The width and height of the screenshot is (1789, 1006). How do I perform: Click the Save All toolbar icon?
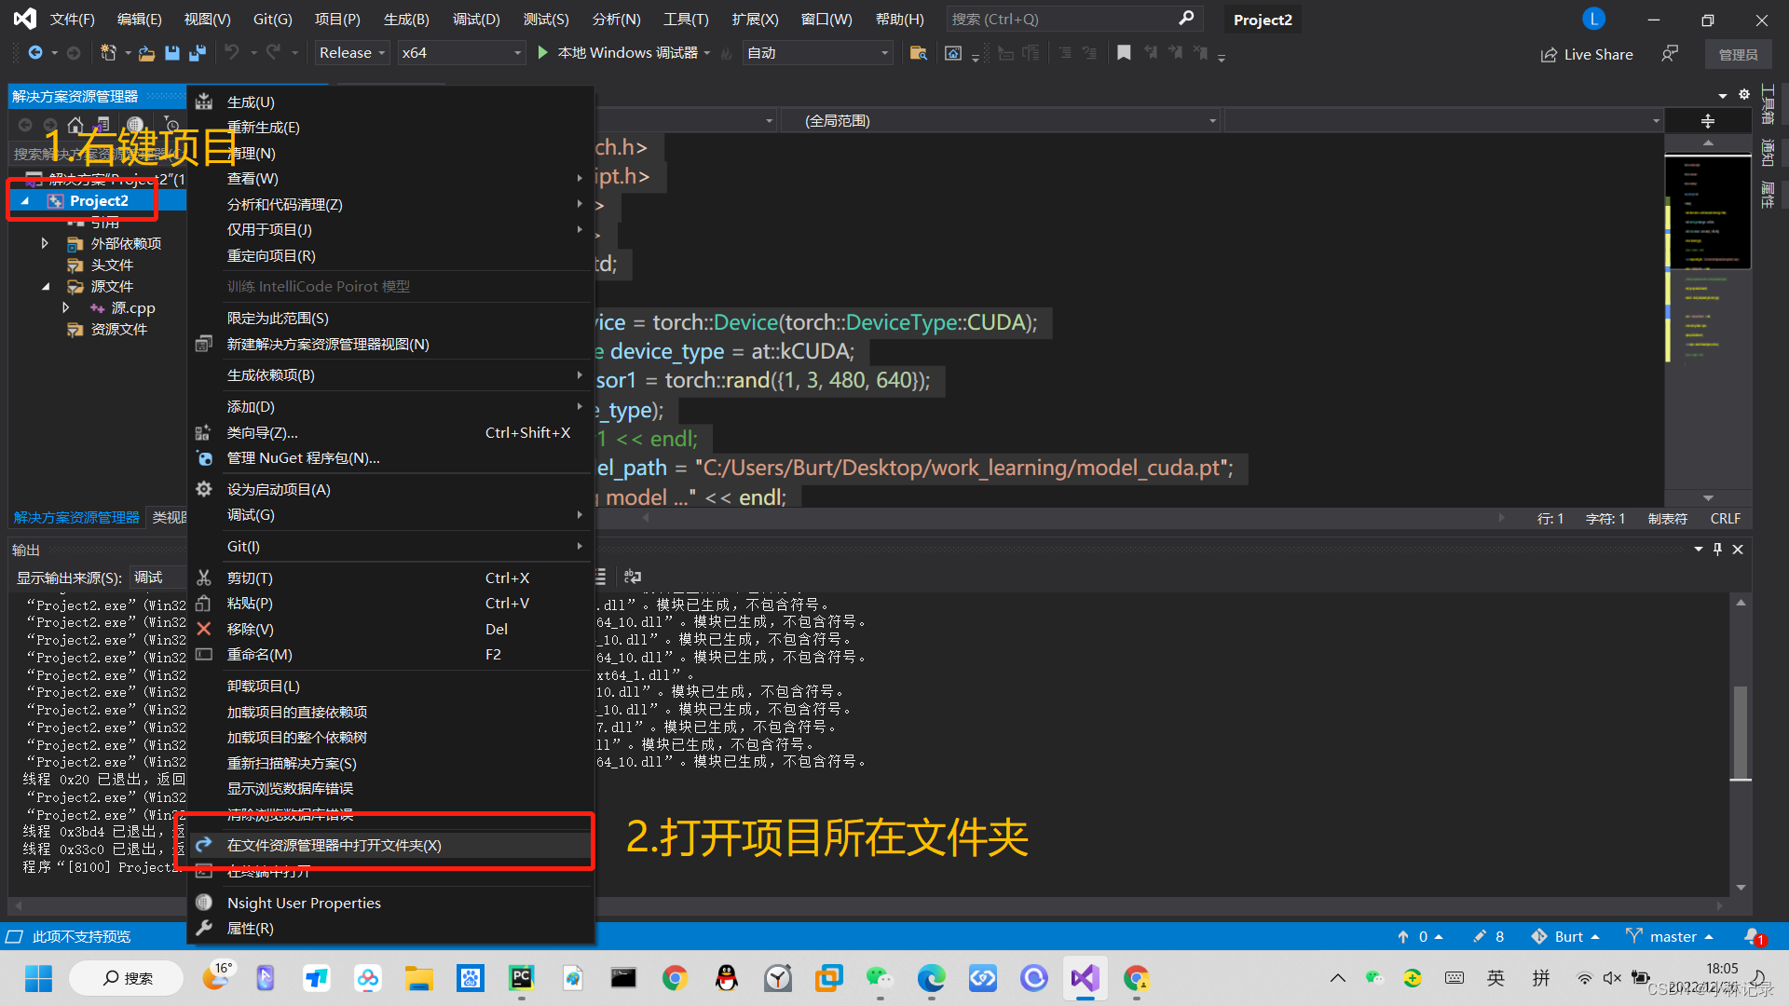click(198, 53)
